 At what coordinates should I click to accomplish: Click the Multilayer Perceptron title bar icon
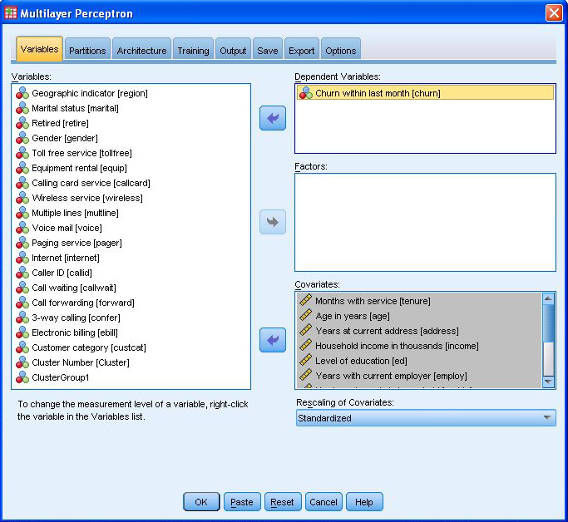tap(12, 13)
